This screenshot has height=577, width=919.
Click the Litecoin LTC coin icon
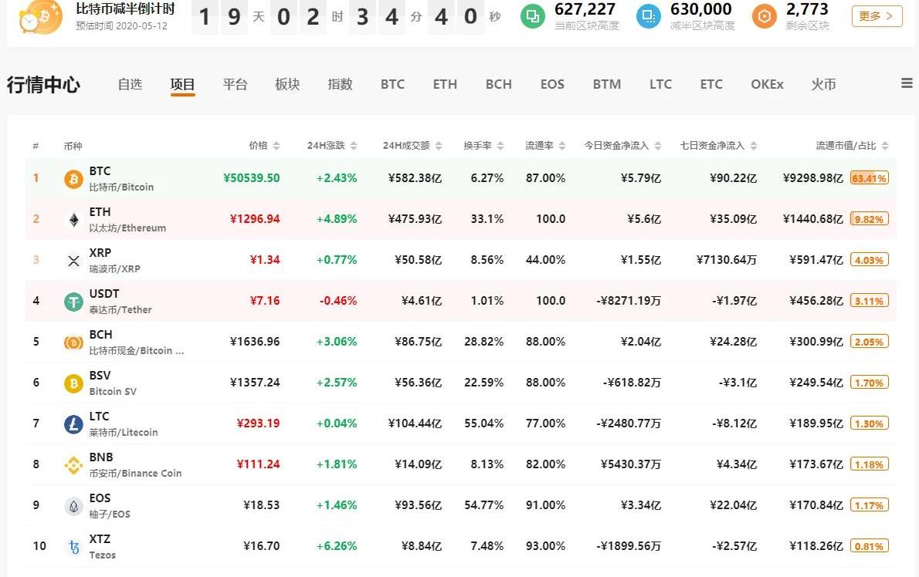click(73, 424)
